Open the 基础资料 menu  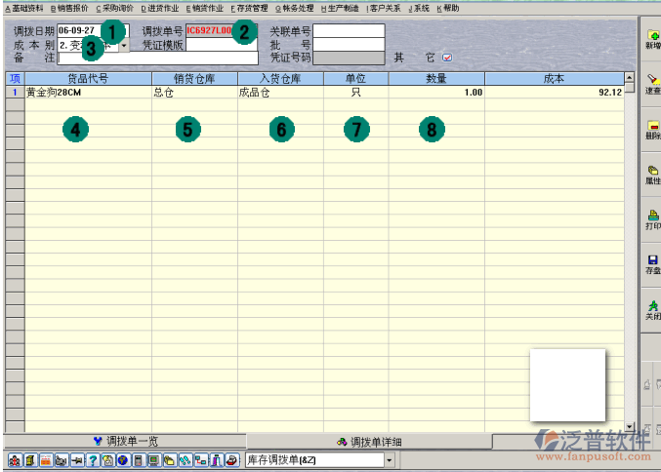point(22,7)
